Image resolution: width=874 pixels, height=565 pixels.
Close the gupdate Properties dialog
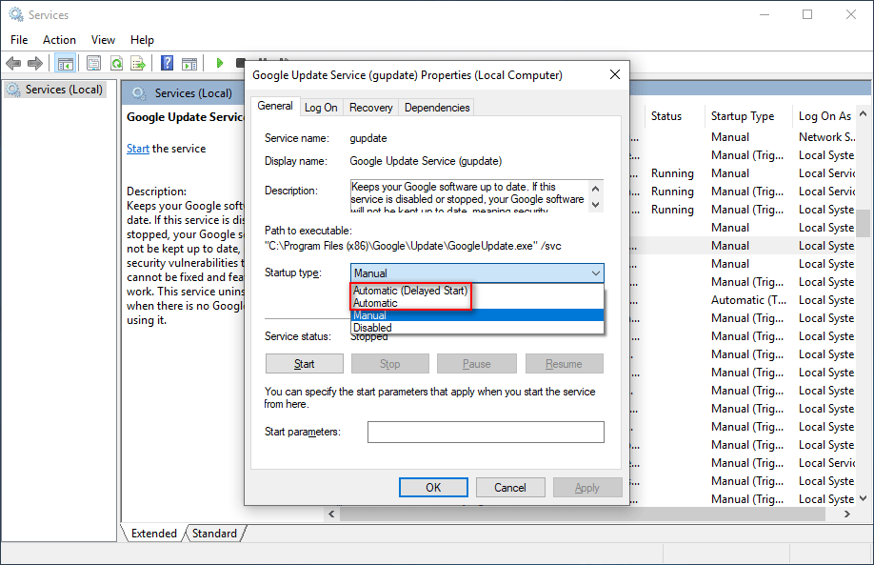pyautogui.click(x=615, y=74)
